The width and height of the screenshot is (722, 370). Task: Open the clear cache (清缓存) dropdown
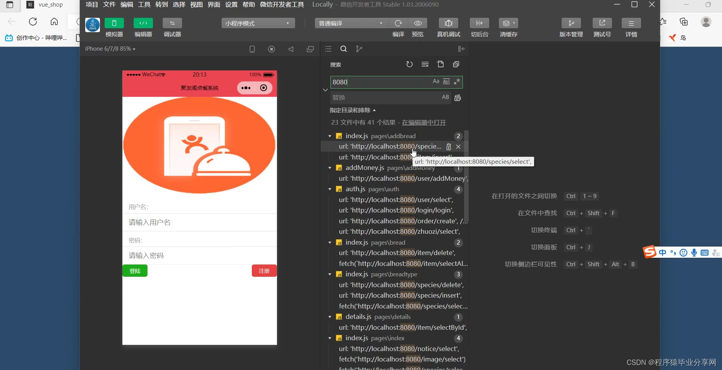pyautogui.click(x=509, y=23)
